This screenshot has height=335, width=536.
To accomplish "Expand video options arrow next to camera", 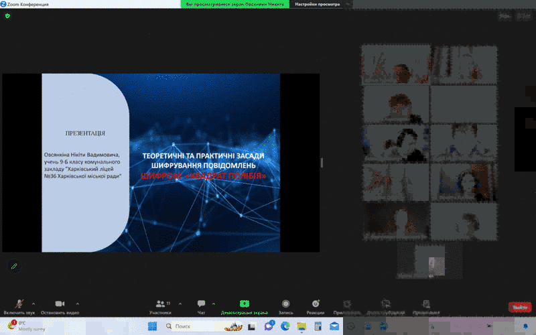I will pyautogui.click(x=78, y=303).
